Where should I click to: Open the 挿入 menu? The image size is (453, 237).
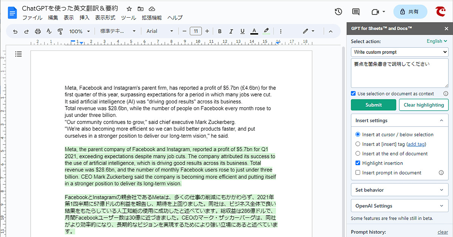coord(85,18)
